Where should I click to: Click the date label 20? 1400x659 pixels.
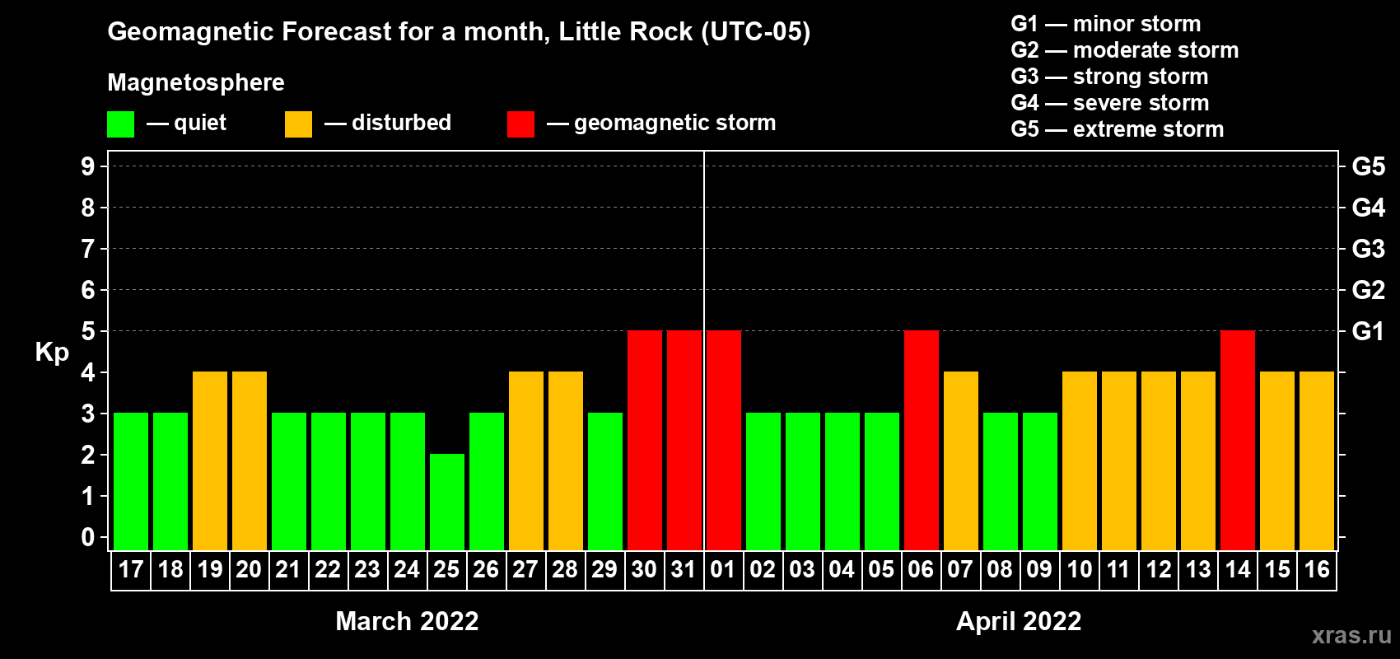(x=249, y=569)
